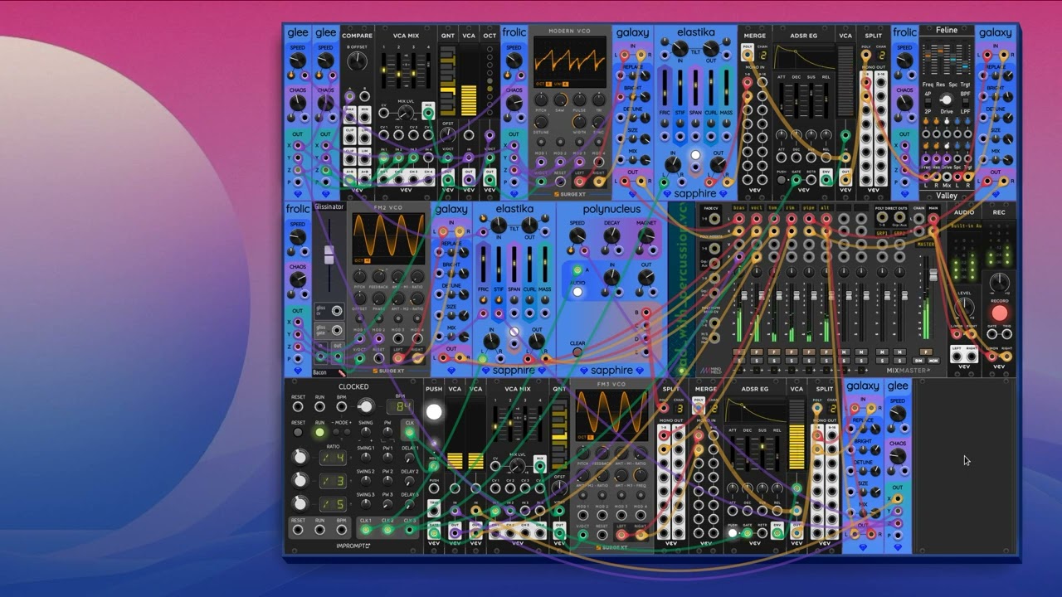Click the master SWING knob on Clocked

coord(366,432)
